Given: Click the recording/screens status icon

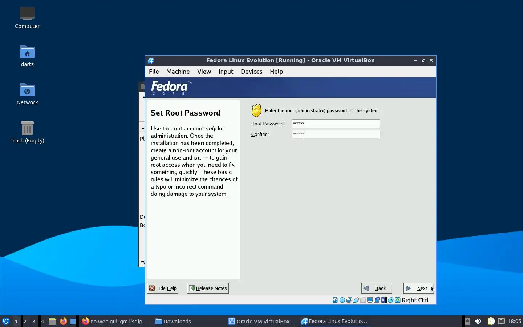Looking at the screenshot, I should pos(377,300).
